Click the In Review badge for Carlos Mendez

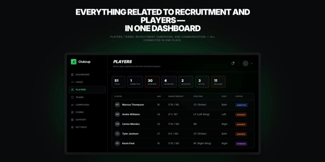point(240,124)
